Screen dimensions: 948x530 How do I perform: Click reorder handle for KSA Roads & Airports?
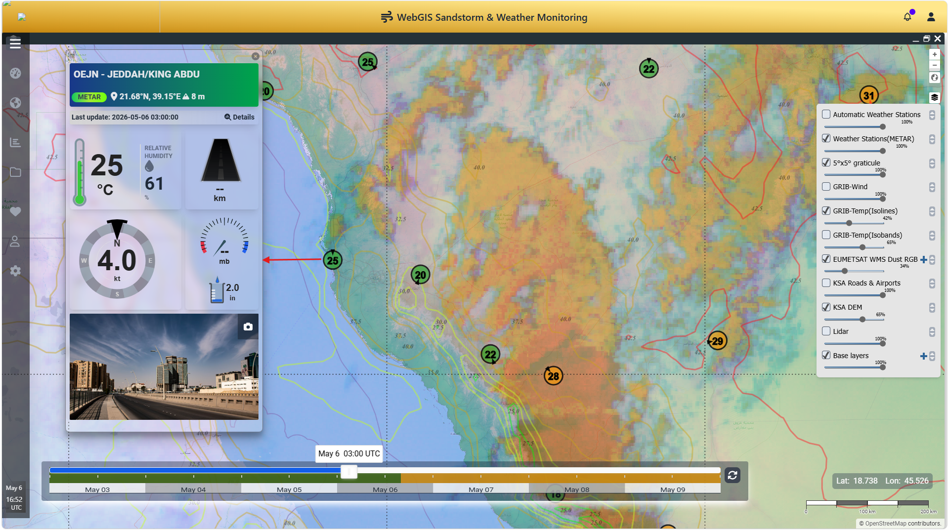932,284
